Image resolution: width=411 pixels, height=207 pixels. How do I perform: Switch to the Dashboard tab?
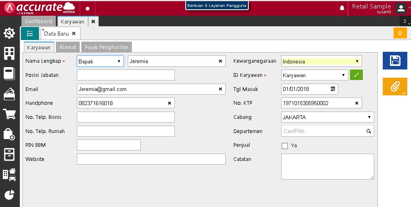click(x=38, y=21)
